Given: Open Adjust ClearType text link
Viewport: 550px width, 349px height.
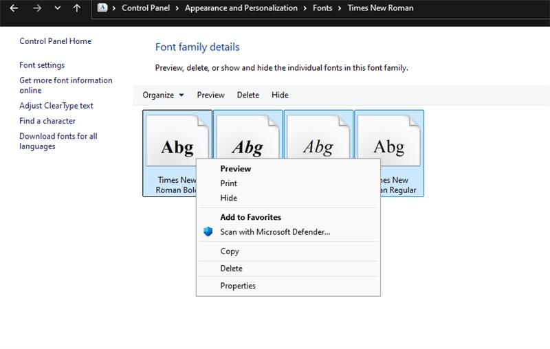Looking at the screenshot, I should click(x=56, y=106).
